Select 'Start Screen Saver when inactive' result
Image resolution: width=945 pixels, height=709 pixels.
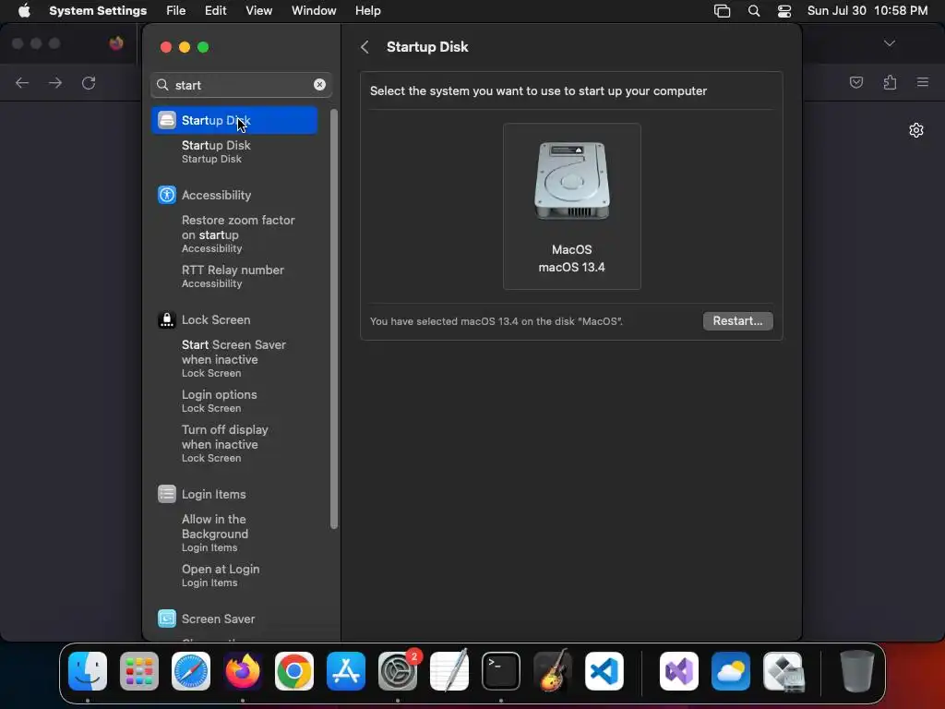(235, 358)
